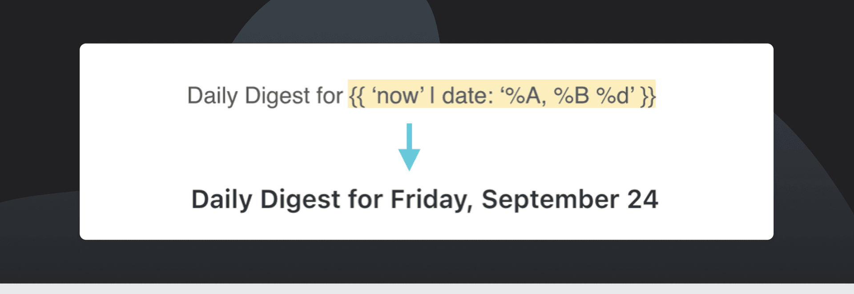Click "Digest" in the bold result line
This screenshot has height=294, width=854.
click(x=300, y=199)
